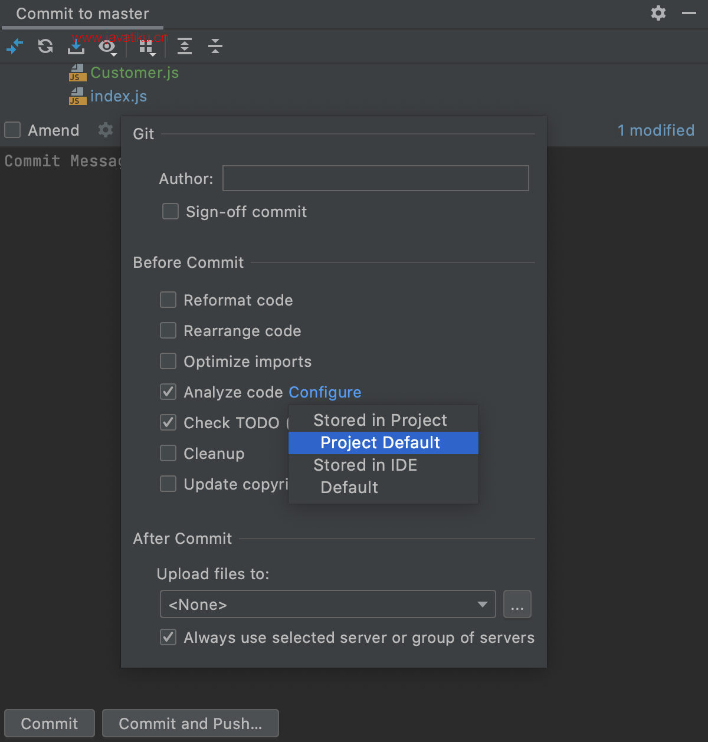Click the Configure link
The image size is (708, 742).
325,392
